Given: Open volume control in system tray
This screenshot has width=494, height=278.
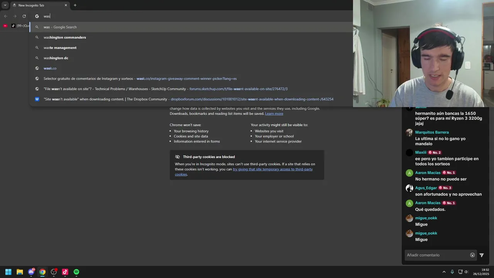Looking at the screenshot, I should pyautogui.click(x=466, y=272).
